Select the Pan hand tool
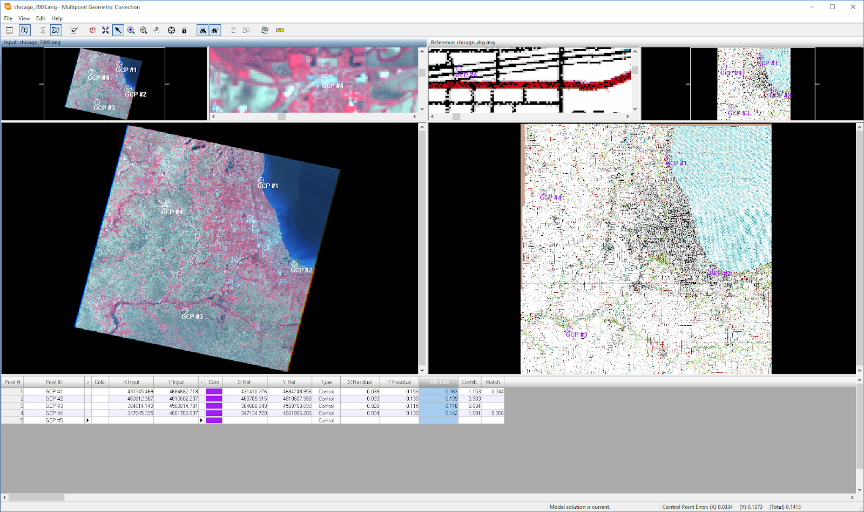864x512 pixels. click(x=157, y=30)
